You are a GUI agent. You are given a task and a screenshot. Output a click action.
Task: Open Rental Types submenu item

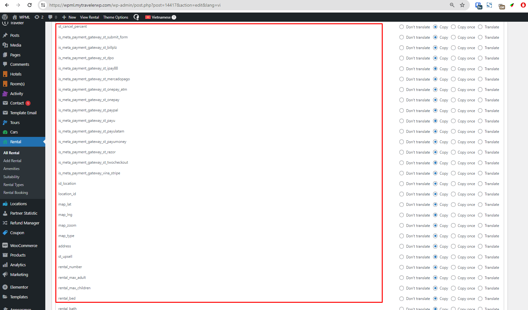pyautogui.click(x=14, y=185)
